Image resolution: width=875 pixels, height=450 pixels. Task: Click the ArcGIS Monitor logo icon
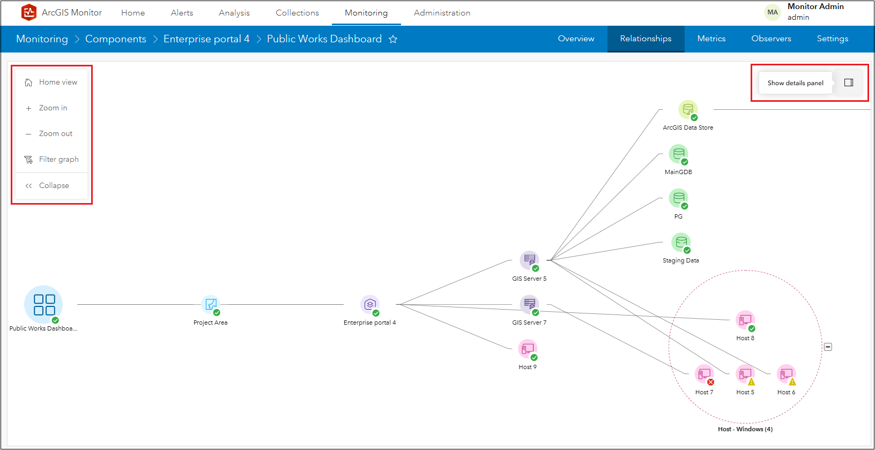(x=28, y=12)
